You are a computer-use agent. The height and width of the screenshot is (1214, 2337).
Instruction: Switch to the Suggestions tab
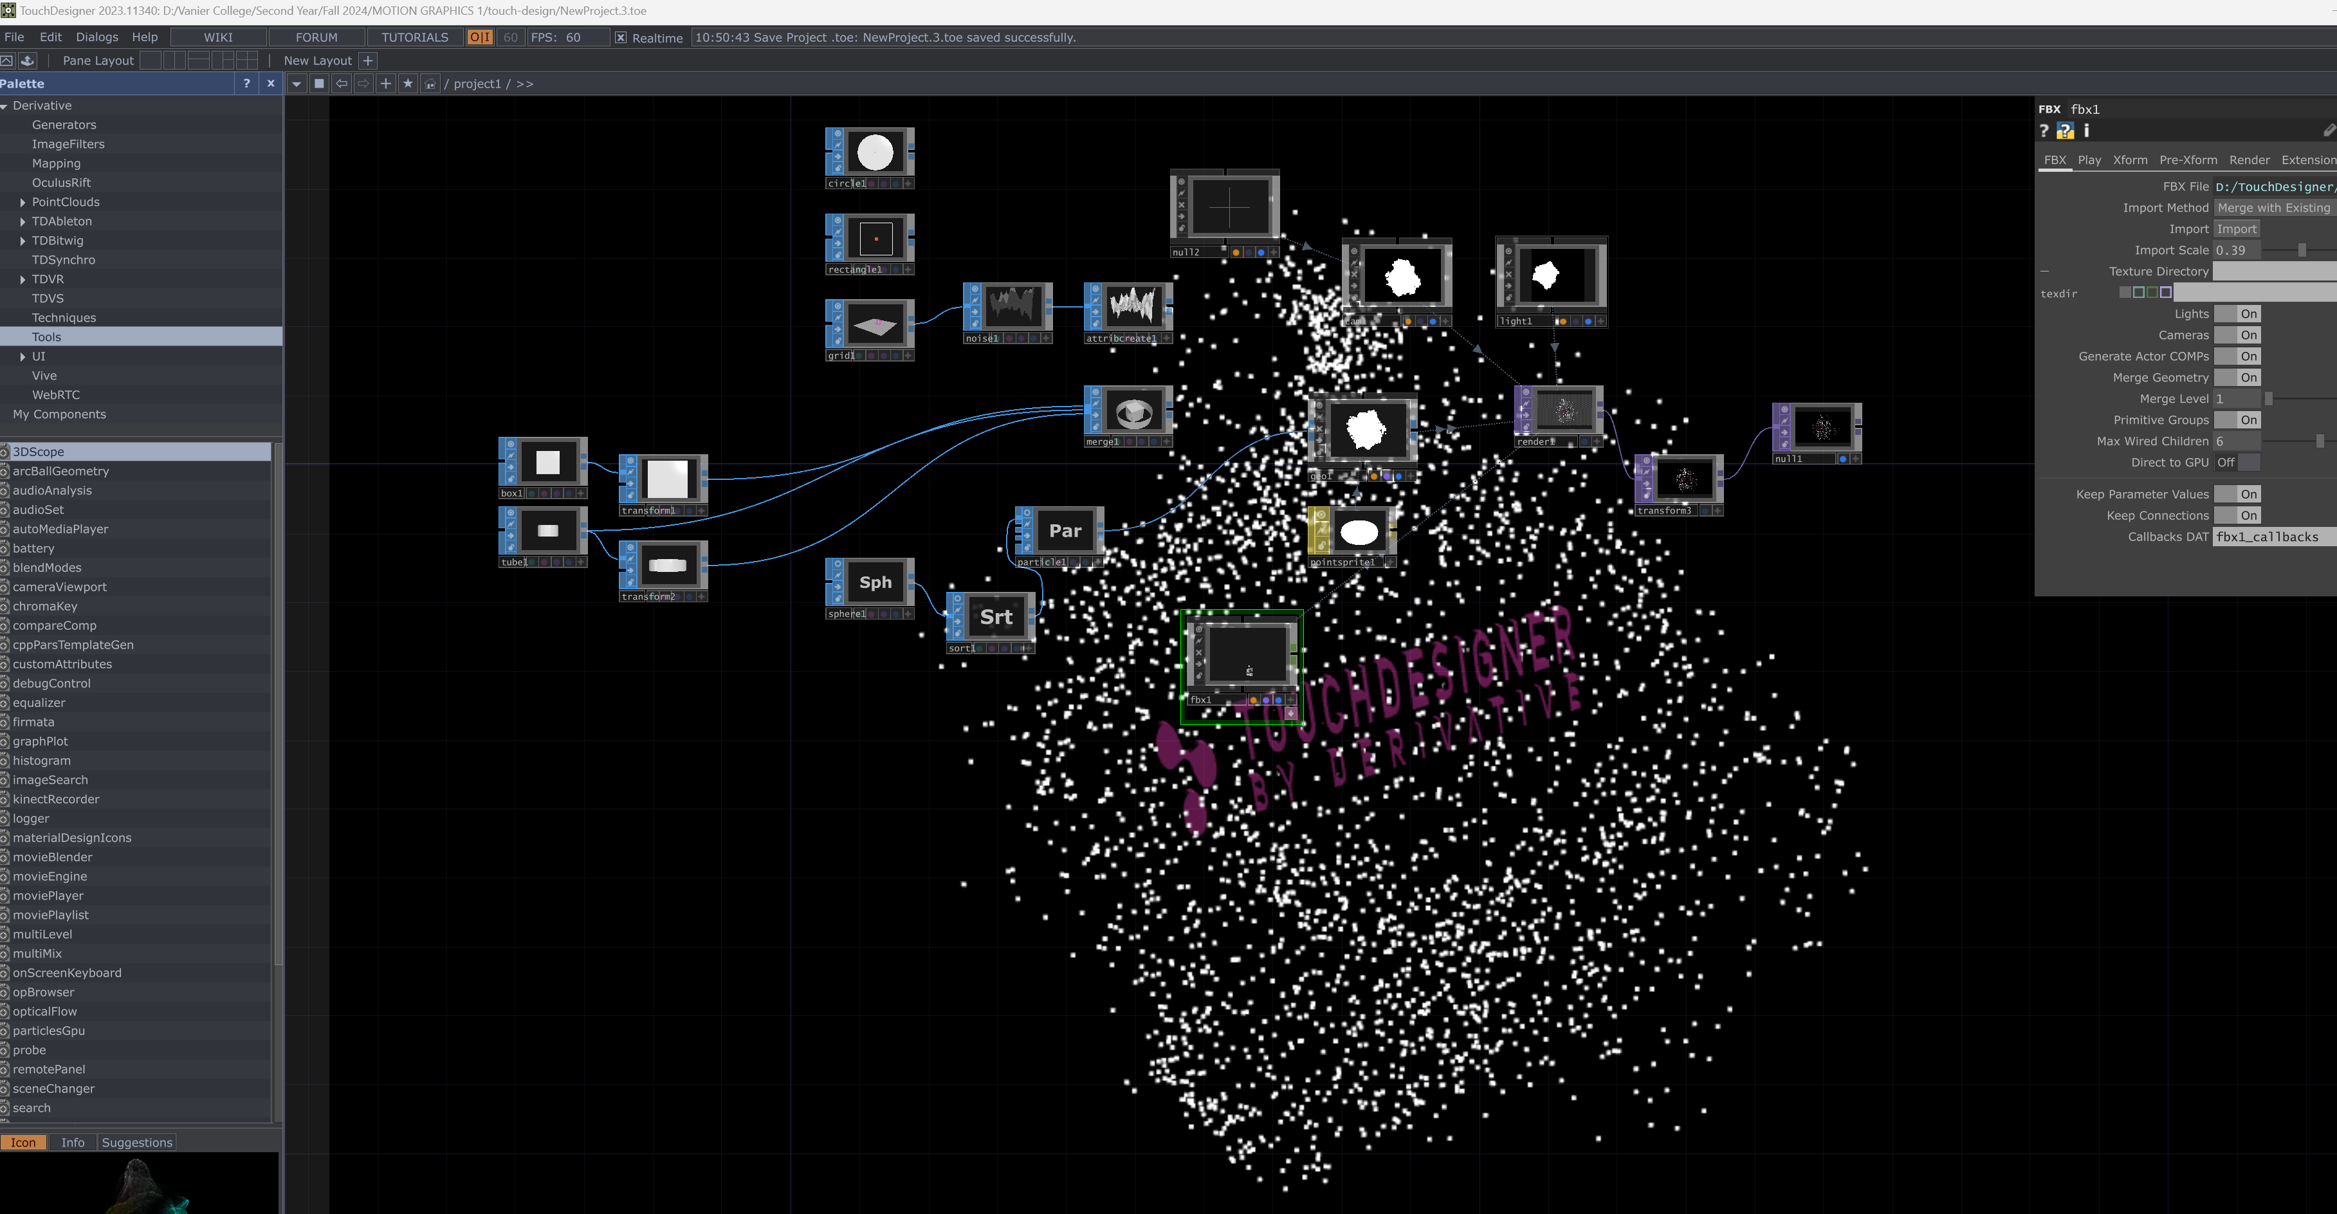(x=137, y=1143)
